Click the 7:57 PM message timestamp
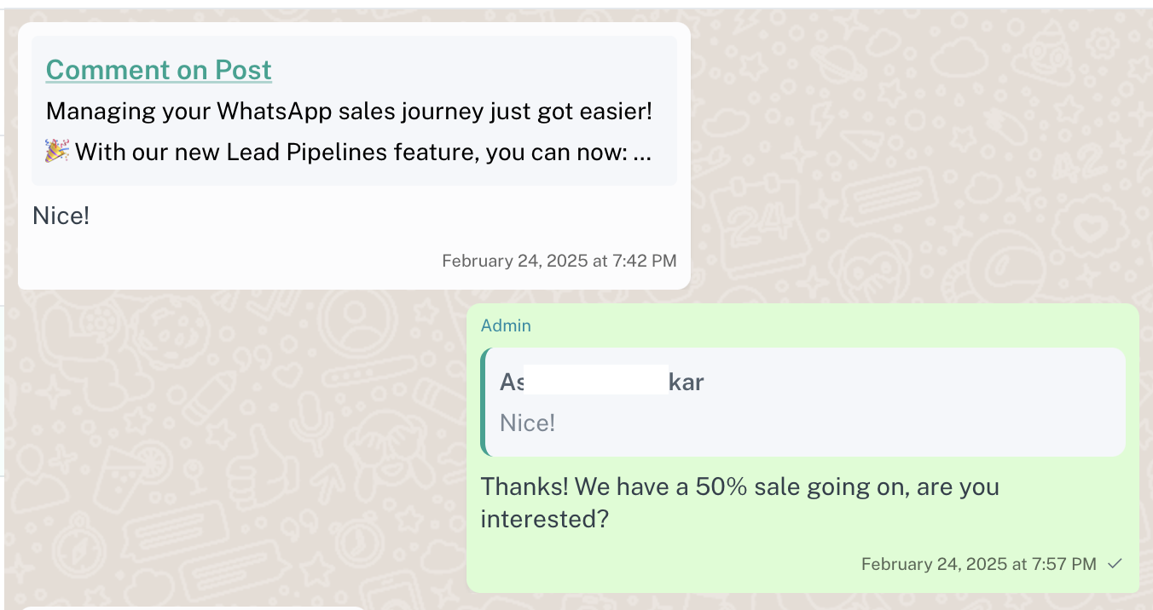 [978, 564]
